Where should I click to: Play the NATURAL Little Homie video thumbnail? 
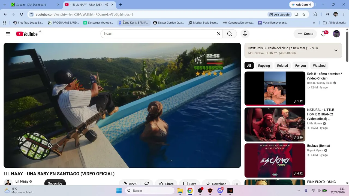coord(275,124)
